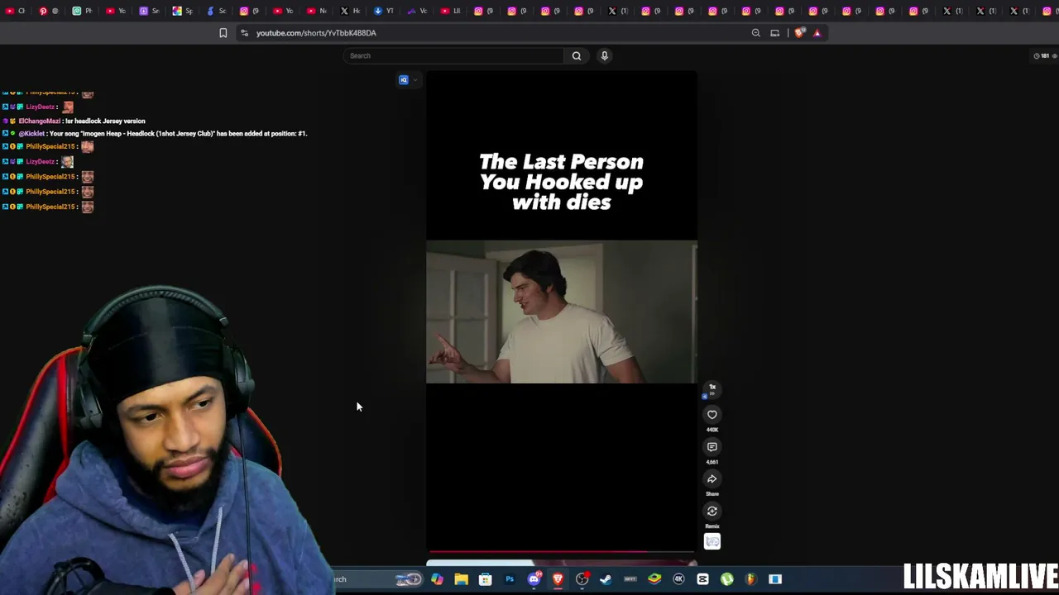Open OBS Studio from the taskbar

coord(582,579)
